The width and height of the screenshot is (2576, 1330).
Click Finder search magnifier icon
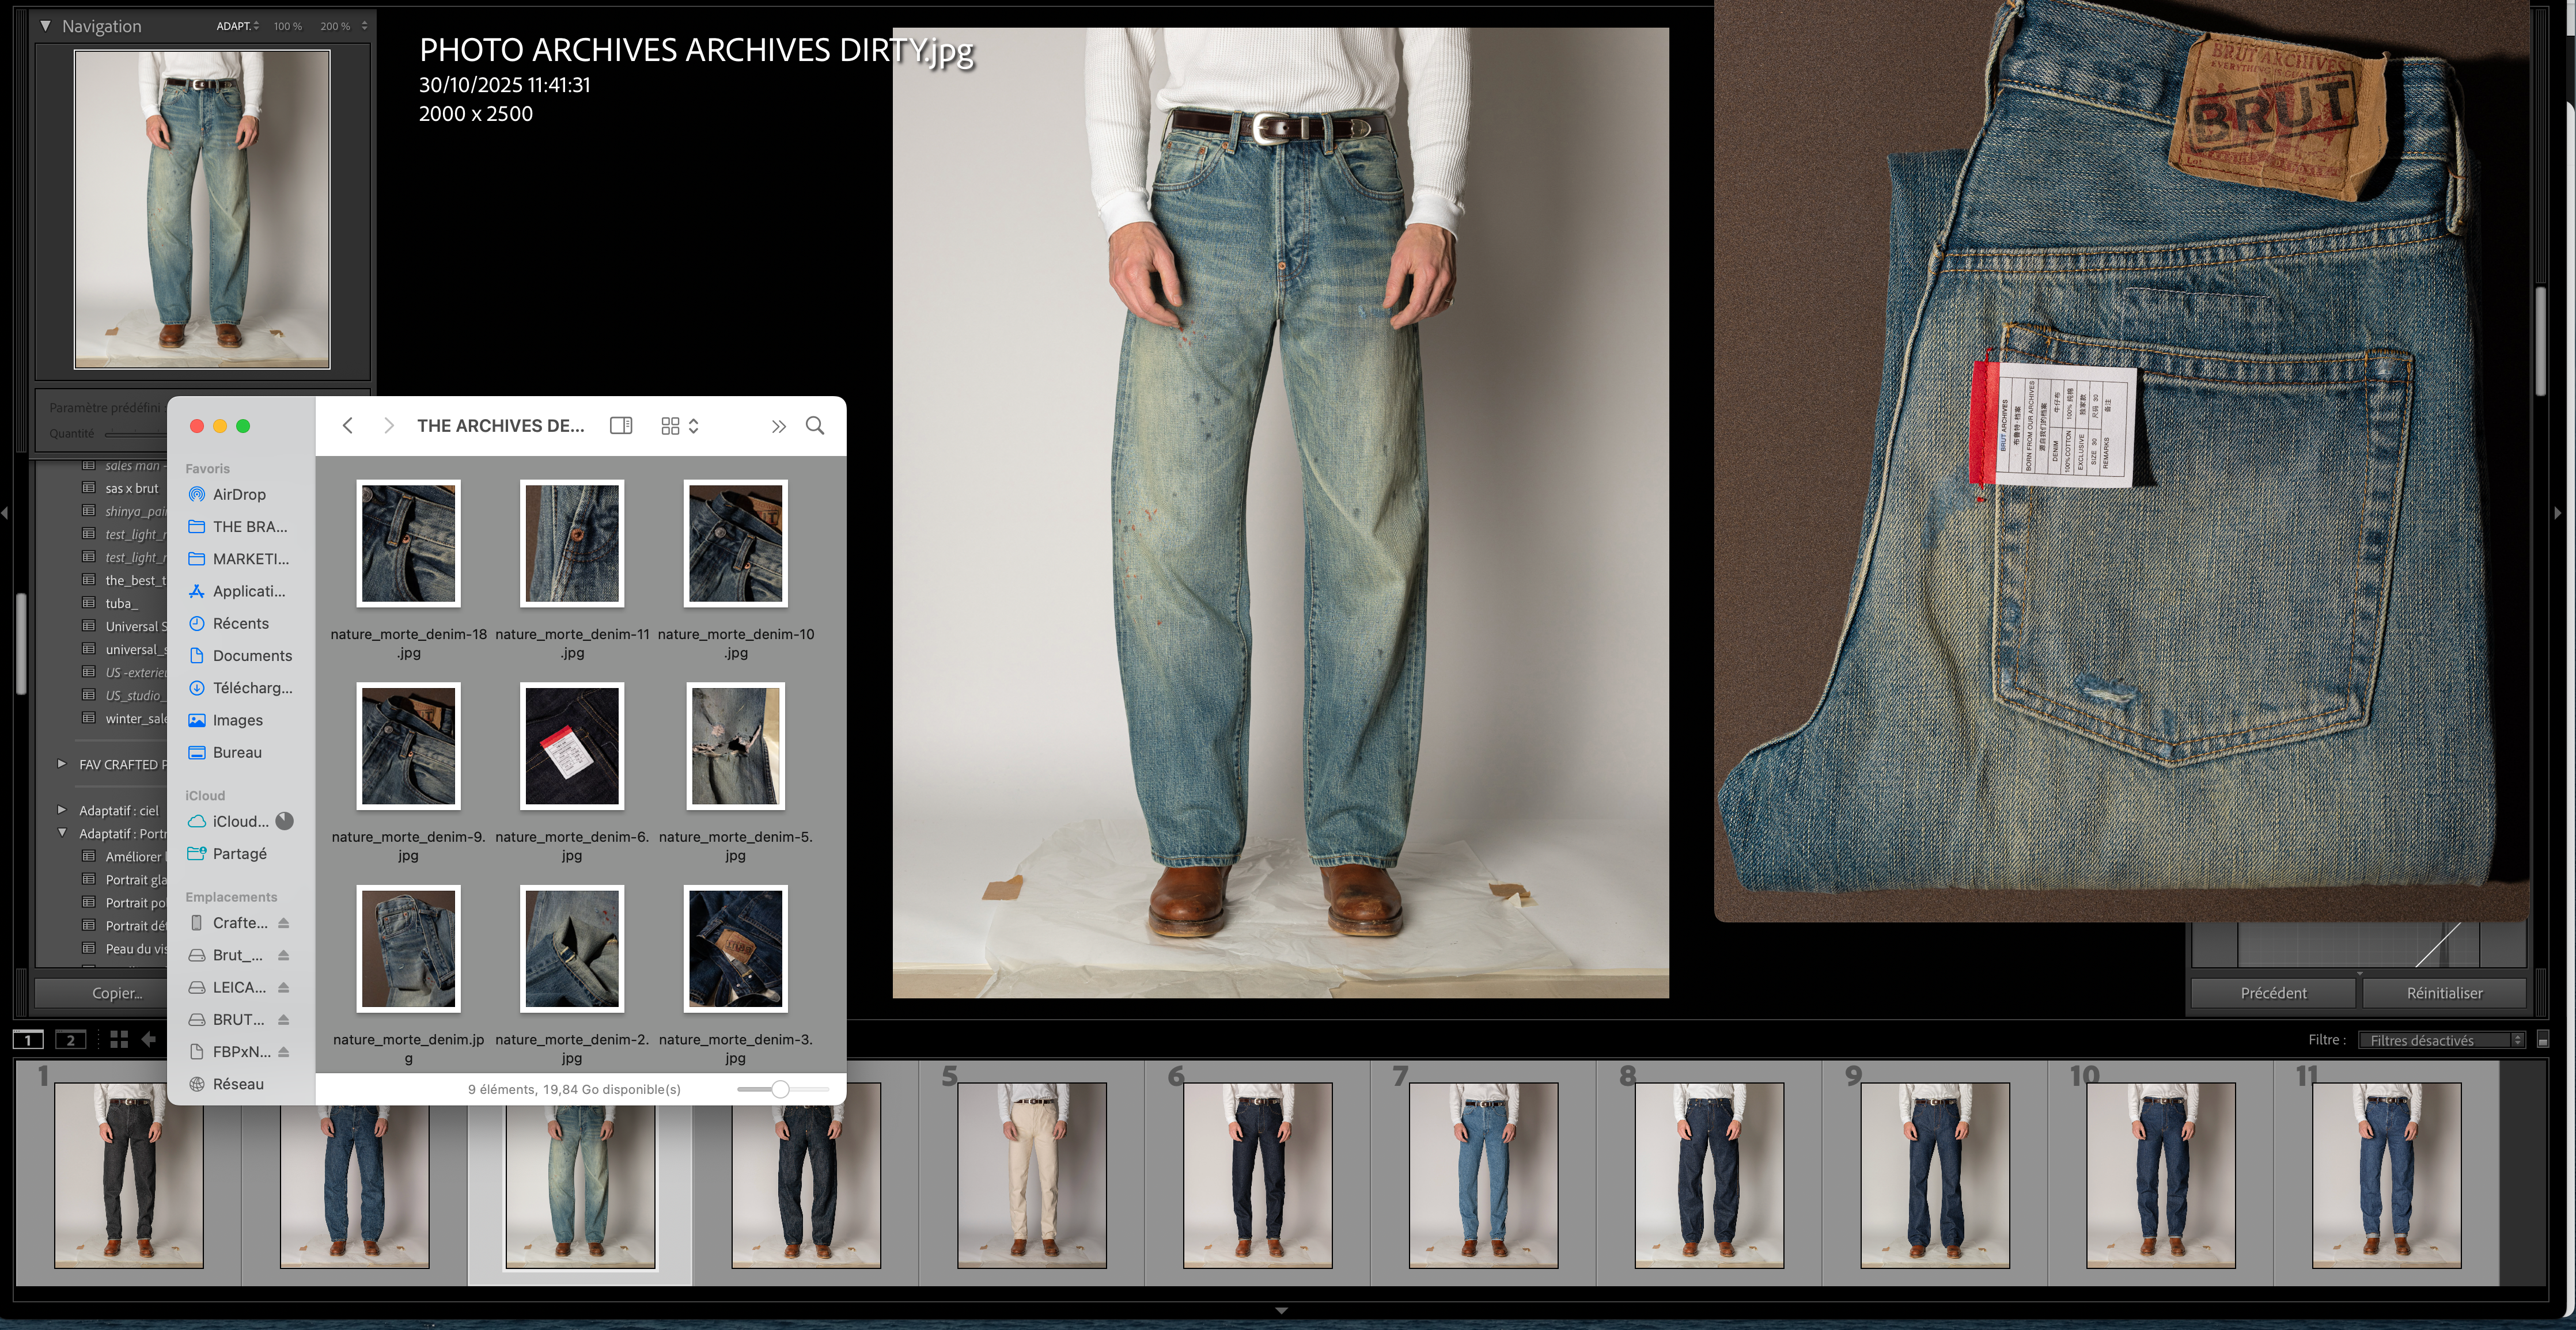click(x=815, y=425)
